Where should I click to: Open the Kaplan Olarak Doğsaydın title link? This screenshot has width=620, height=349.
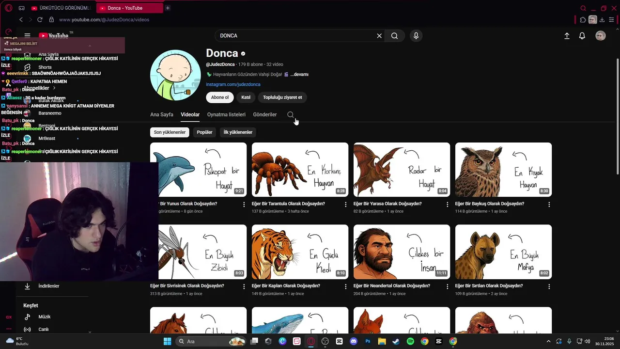point(286,286)
